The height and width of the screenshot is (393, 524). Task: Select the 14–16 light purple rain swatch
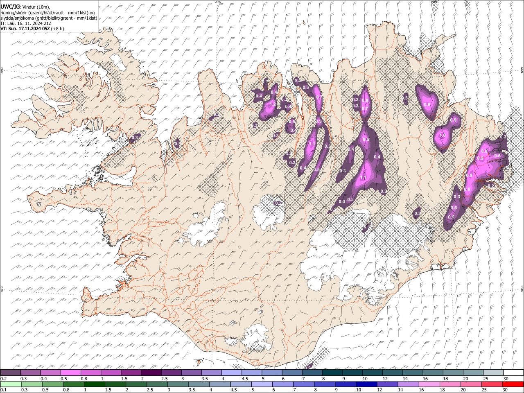coord(408,384)
